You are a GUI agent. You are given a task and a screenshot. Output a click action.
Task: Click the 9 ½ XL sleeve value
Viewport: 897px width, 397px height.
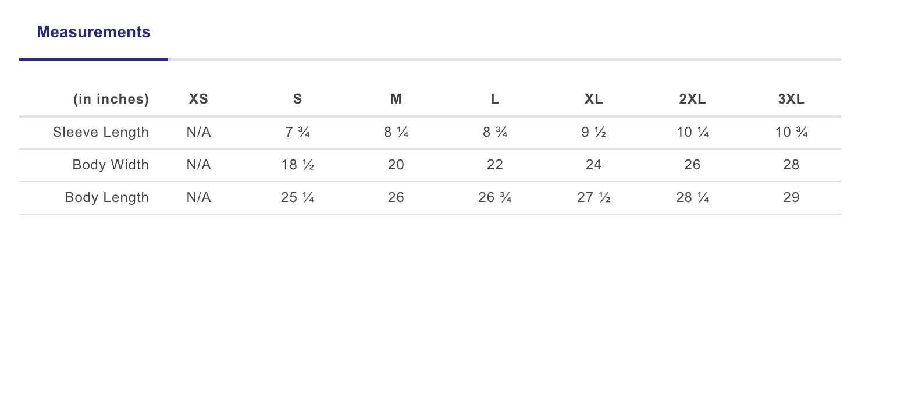point(593,132)
